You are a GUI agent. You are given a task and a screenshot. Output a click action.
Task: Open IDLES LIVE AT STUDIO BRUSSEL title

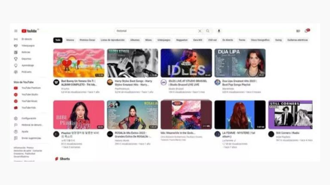click(x=188, y=83)
